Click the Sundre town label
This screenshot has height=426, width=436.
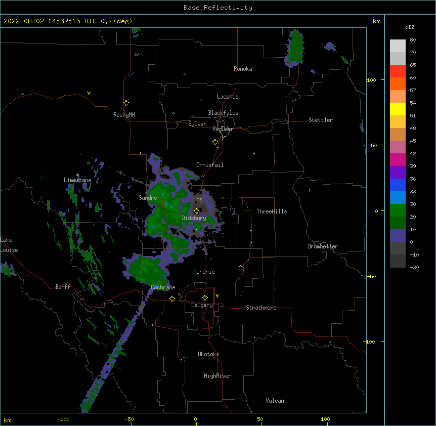click(148, 198)
